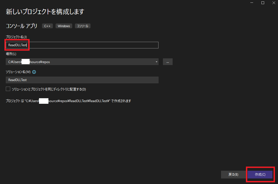
Task: Enable placing solution and project in same directory
Action: 8,89
